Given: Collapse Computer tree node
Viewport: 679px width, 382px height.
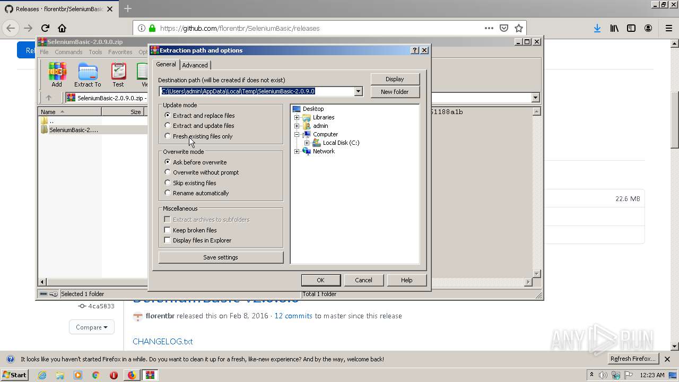Looking at the screenshot, I should click(297, 134).
